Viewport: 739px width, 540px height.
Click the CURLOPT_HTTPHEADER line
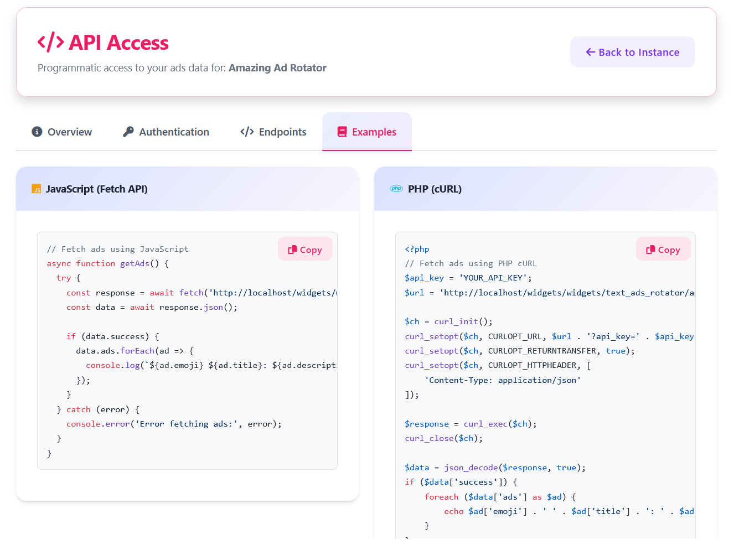(x=498, y=365)
